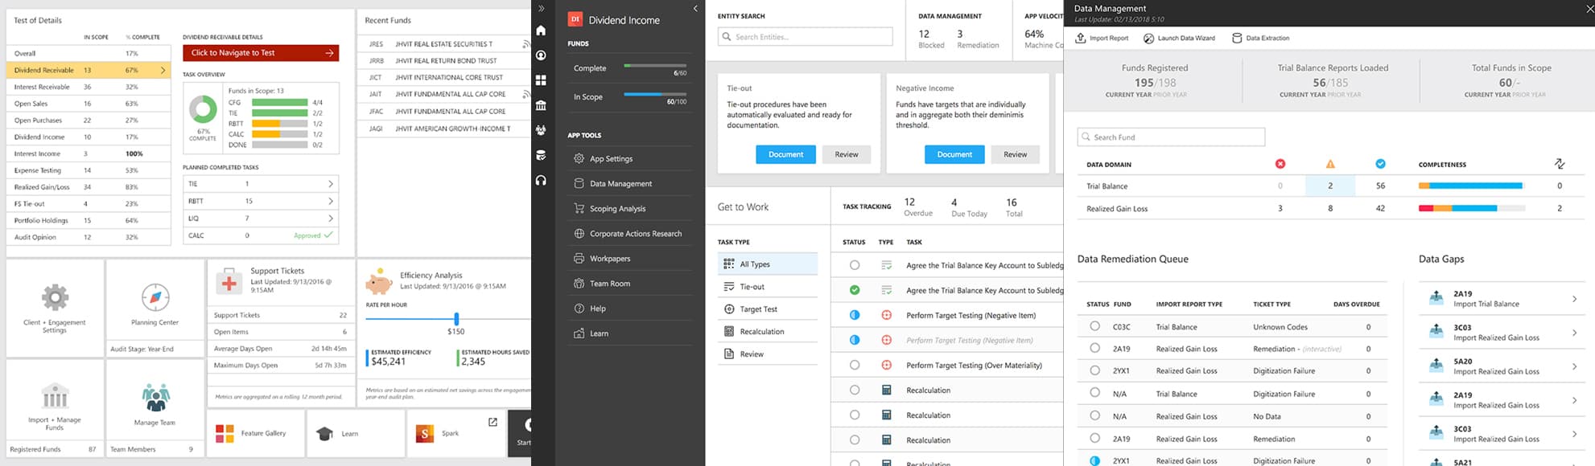This screenshot has width=1595, height=466.
Task: Expand 2A19 Import Realized Gain Loss chevron
Action: [x=1574, y=400]
